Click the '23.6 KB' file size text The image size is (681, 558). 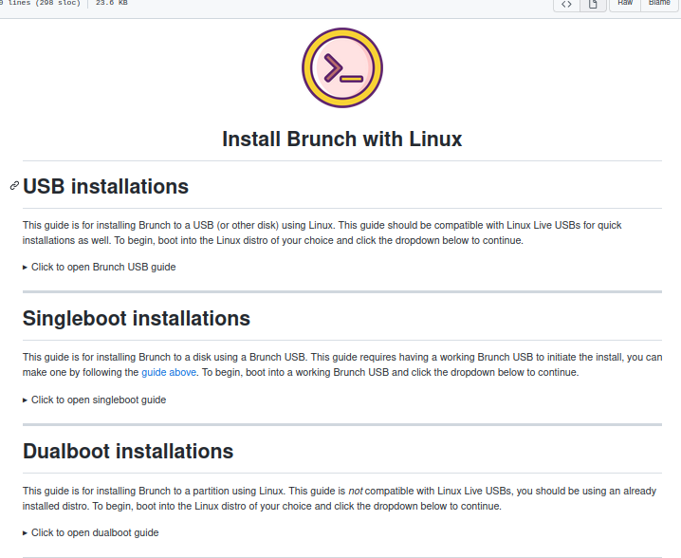tap(112, 3)
